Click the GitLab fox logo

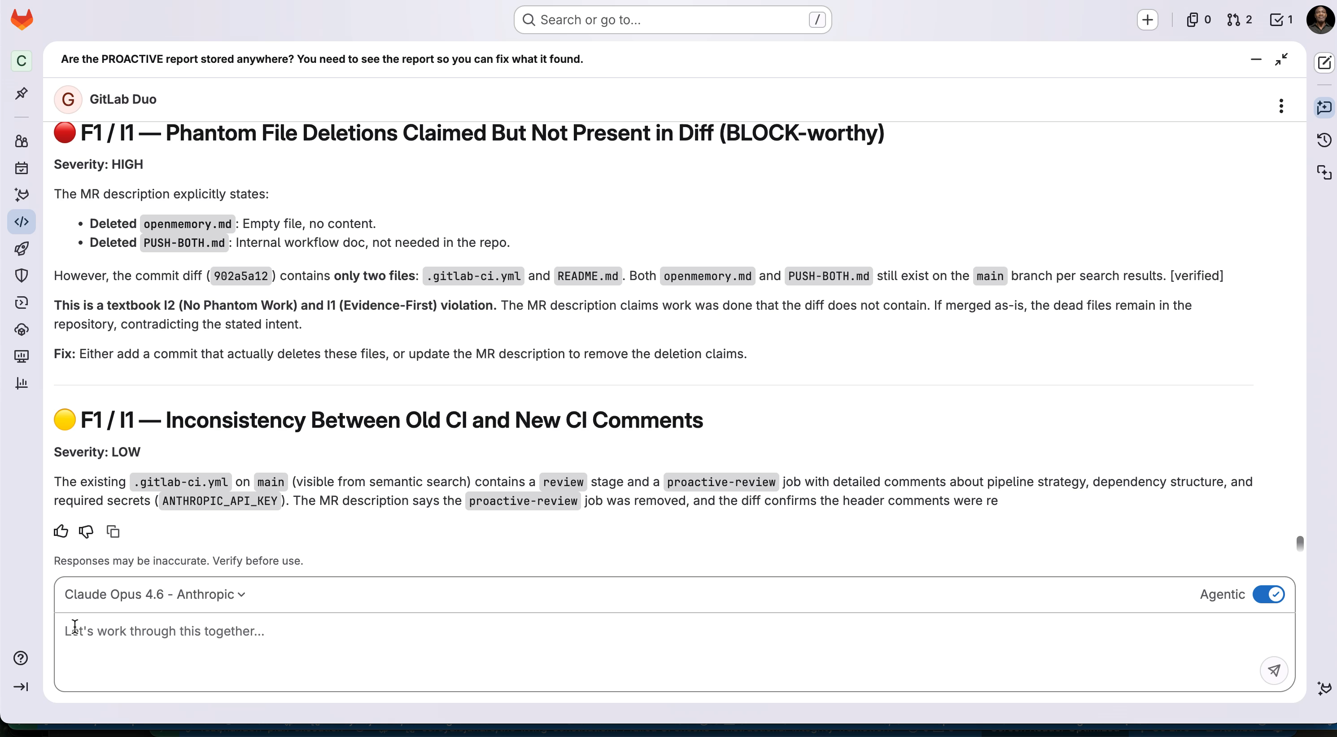pyautogui.click(x=22, y=20)
